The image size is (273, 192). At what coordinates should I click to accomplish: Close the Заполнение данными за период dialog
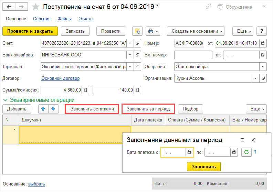253,140
